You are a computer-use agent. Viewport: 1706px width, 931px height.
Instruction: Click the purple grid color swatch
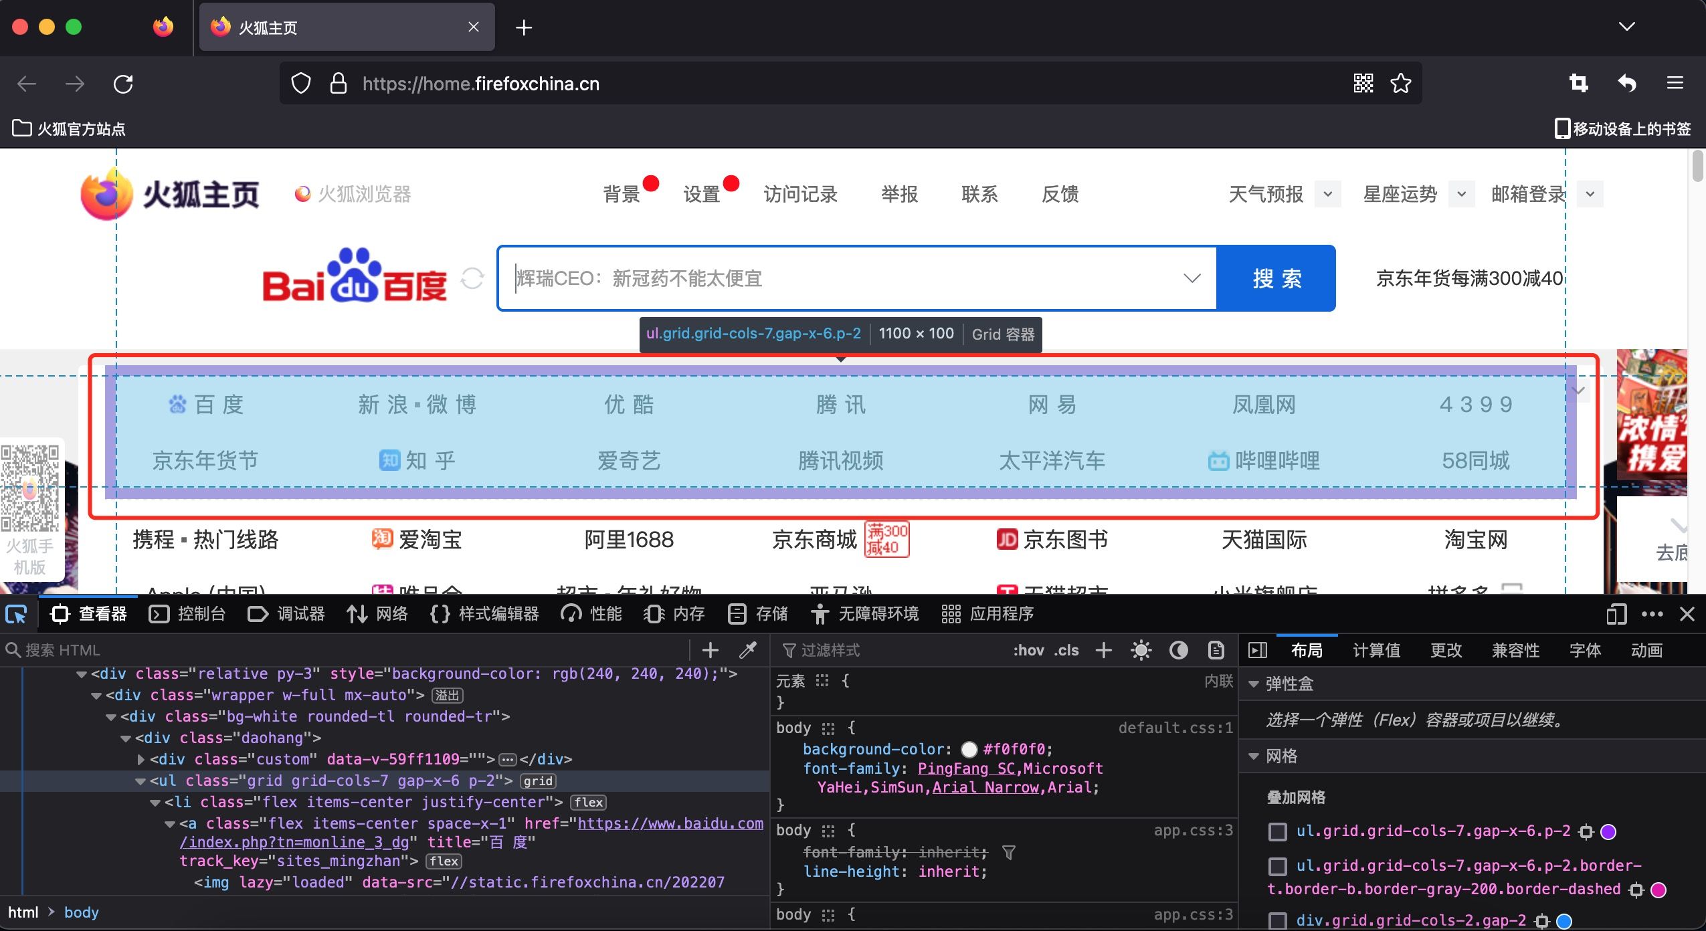tap(1608, 831)
